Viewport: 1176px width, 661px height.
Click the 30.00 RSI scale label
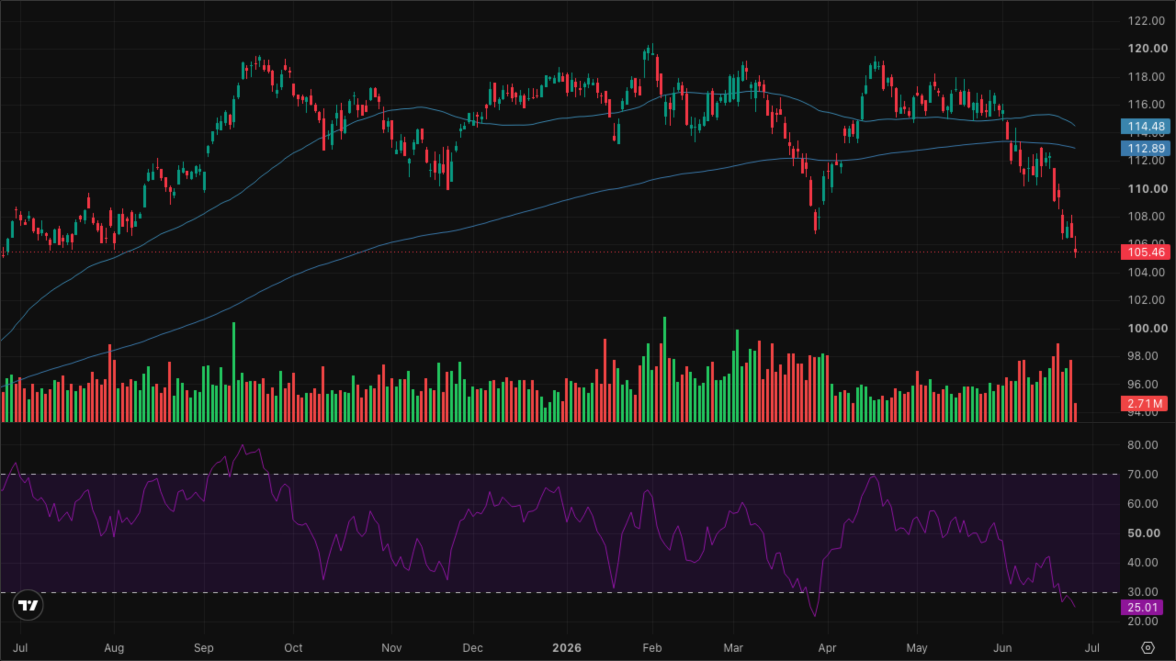(1142, 592)
